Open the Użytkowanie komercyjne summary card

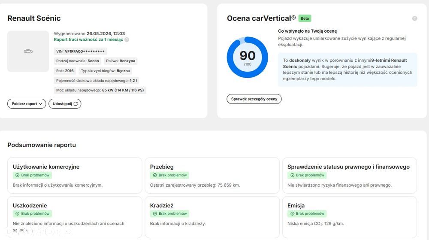[x=75, y=176]
